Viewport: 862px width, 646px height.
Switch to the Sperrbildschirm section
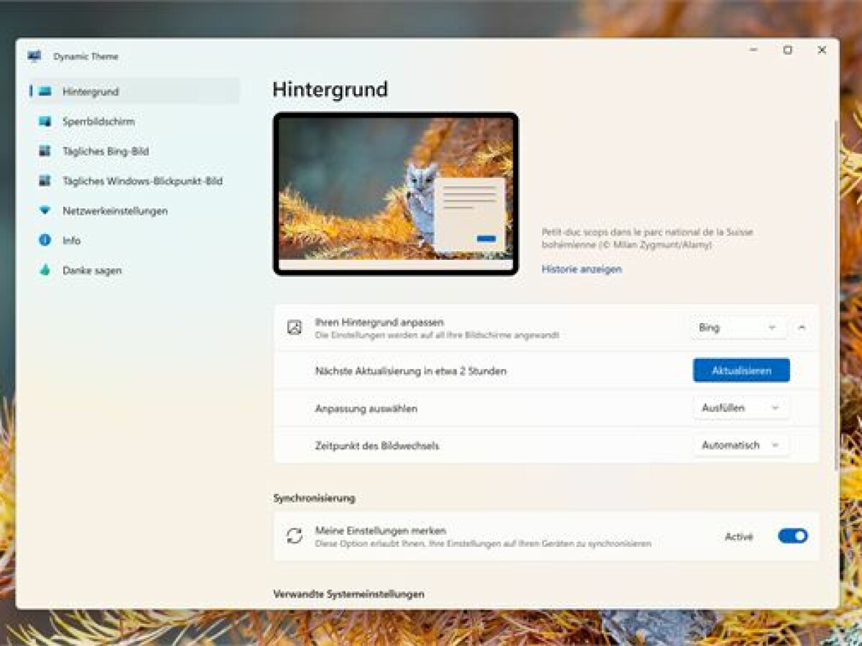coord(101,121)
